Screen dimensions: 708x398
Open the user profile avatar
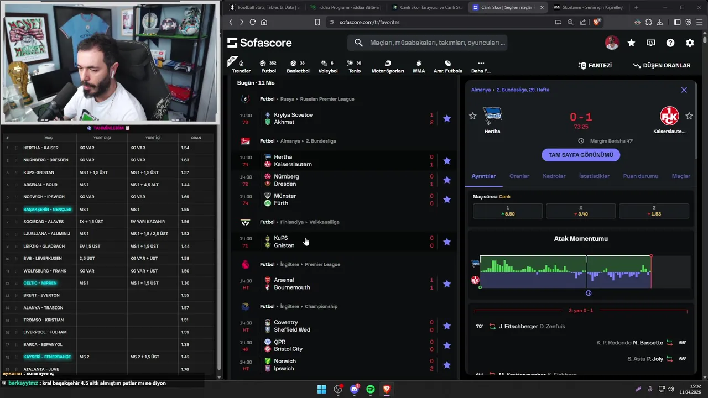(612, 43)
